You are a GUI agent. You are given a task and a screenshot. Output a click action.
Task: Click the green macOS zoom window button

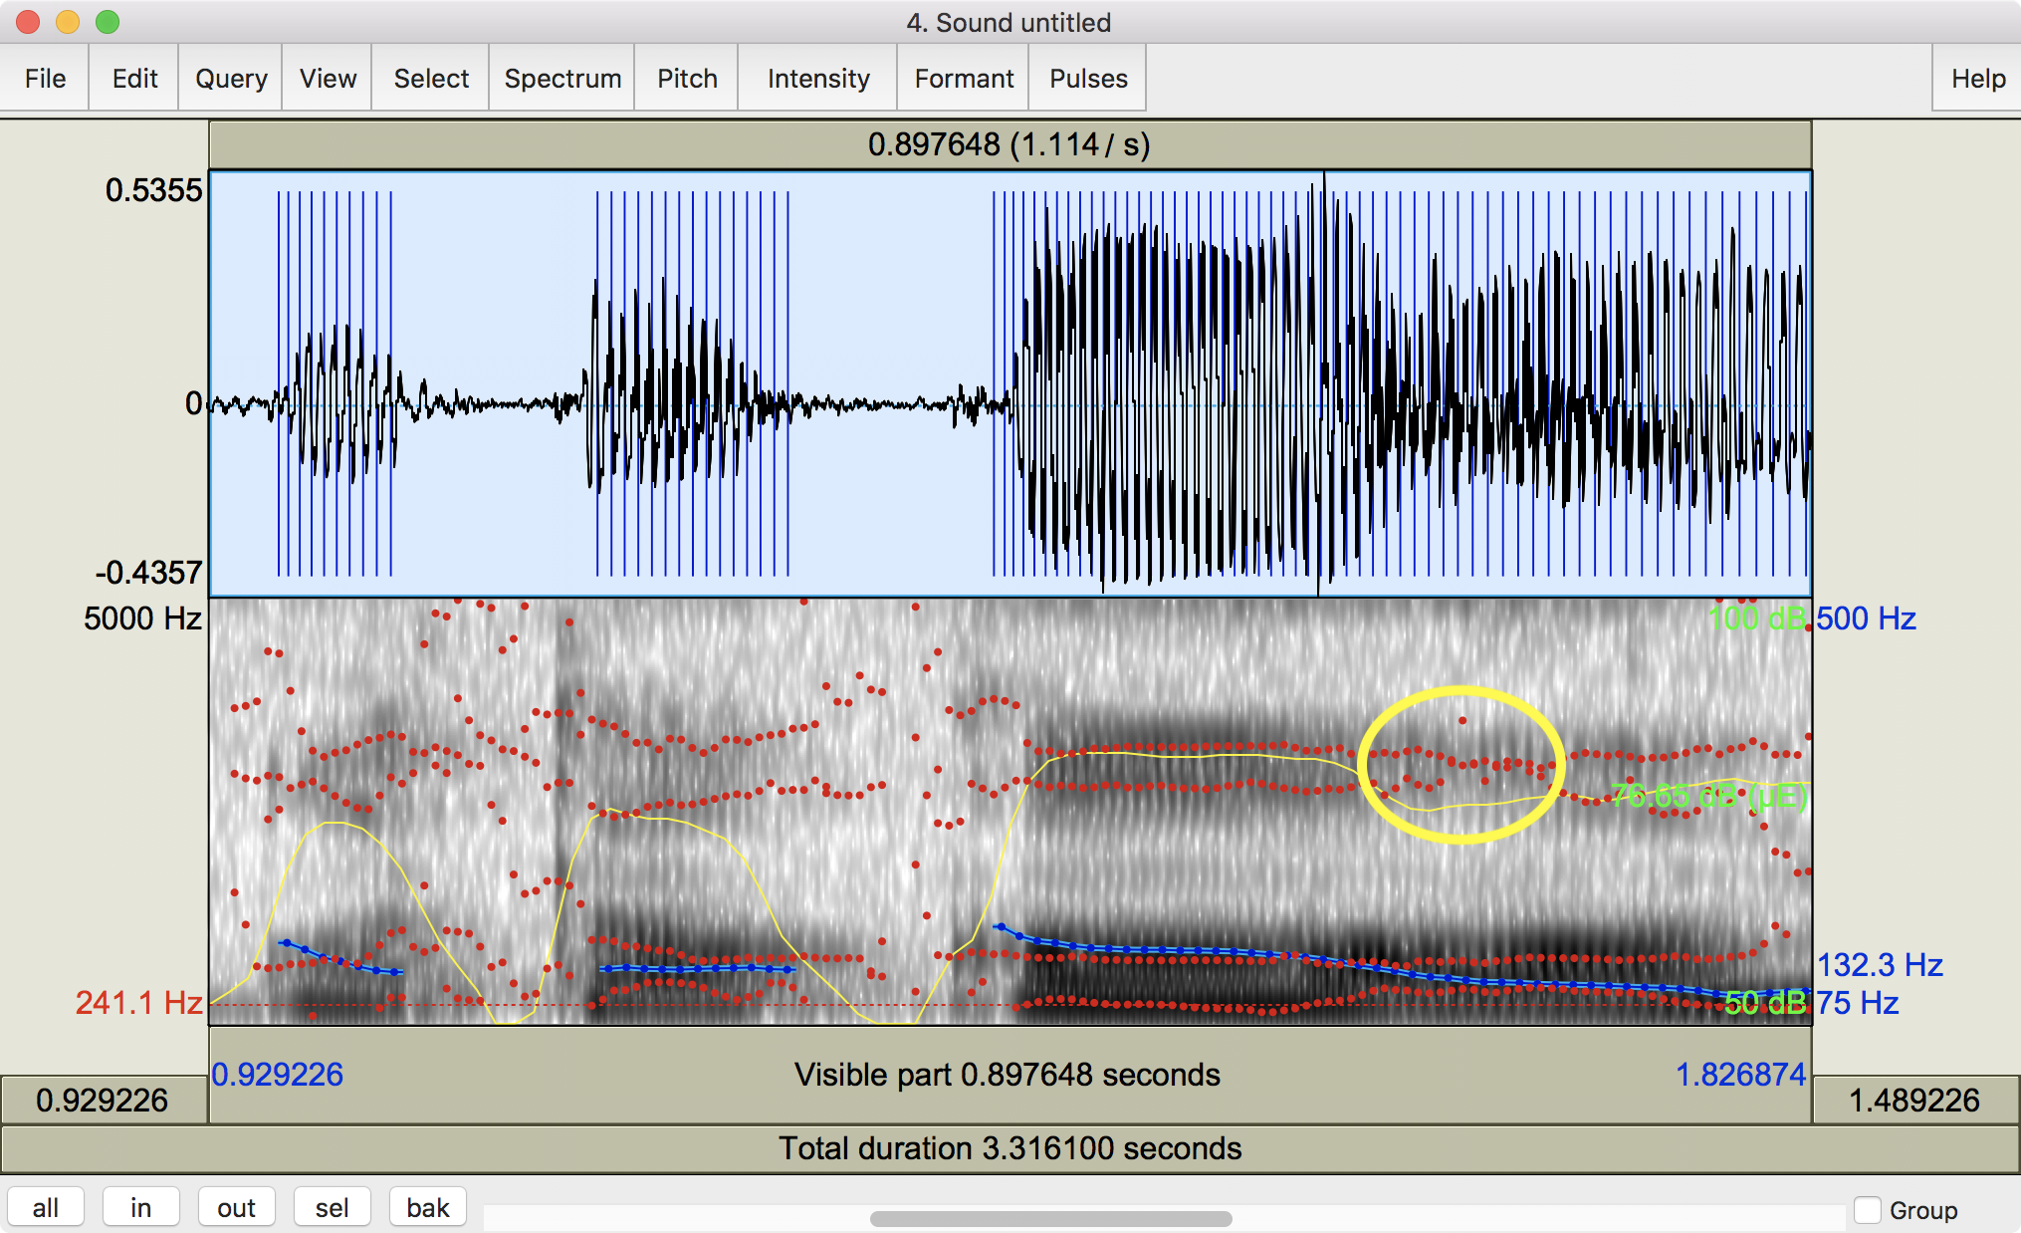(108, 21)
